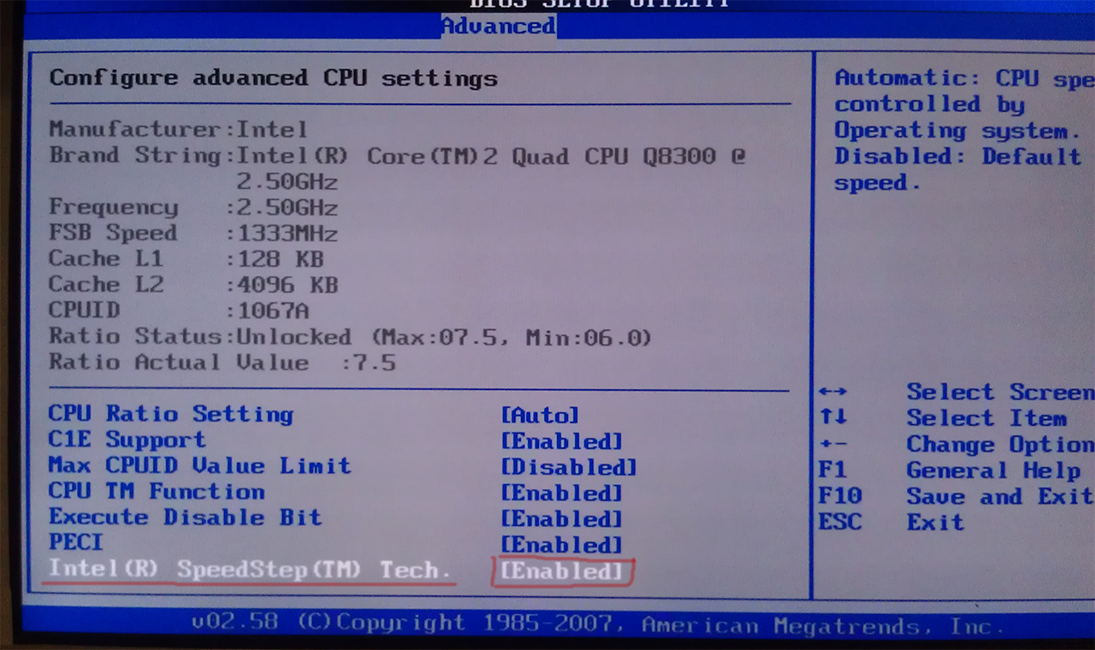Toggle PECI Enabled value

click(x=561, y=545)
